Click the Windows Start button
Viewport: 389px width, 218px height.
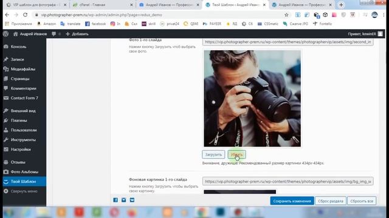click(x=9, y=213)
